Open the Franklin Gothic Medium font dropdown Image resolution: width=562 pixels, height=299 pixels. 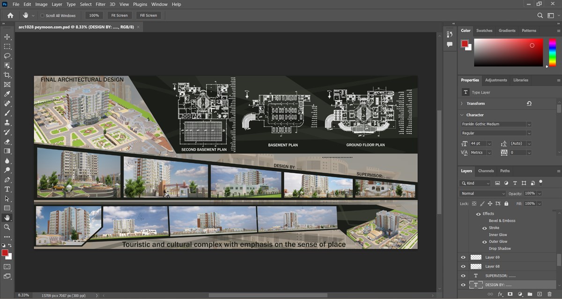496,124
